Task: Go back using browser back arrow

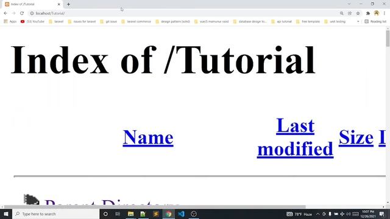Action: [5, 13]
